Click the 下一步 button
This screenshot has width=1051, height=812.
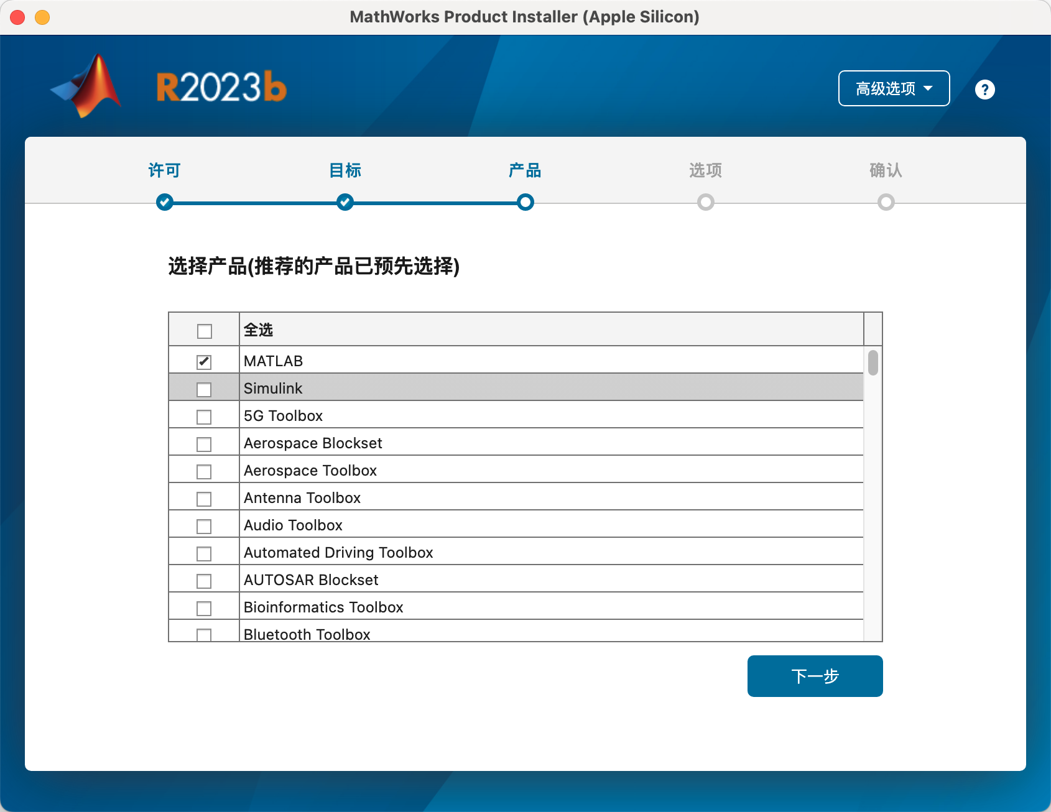(x=815, y=676)
